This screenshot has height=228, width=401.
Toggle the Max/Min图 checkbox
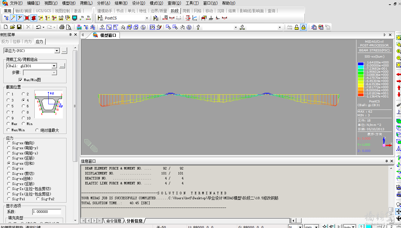pos(20,80)
